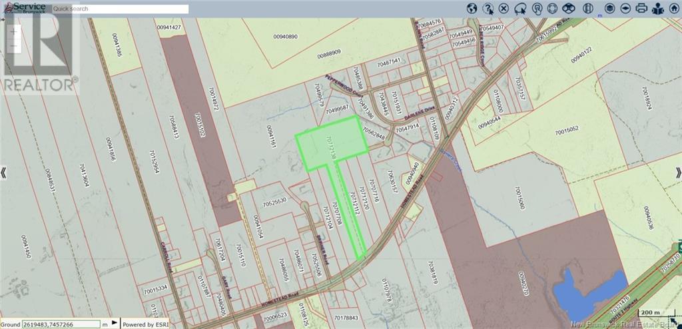Click the zoom-to-extent frame icon
682x329 pixels.
[x=552, y=9]
